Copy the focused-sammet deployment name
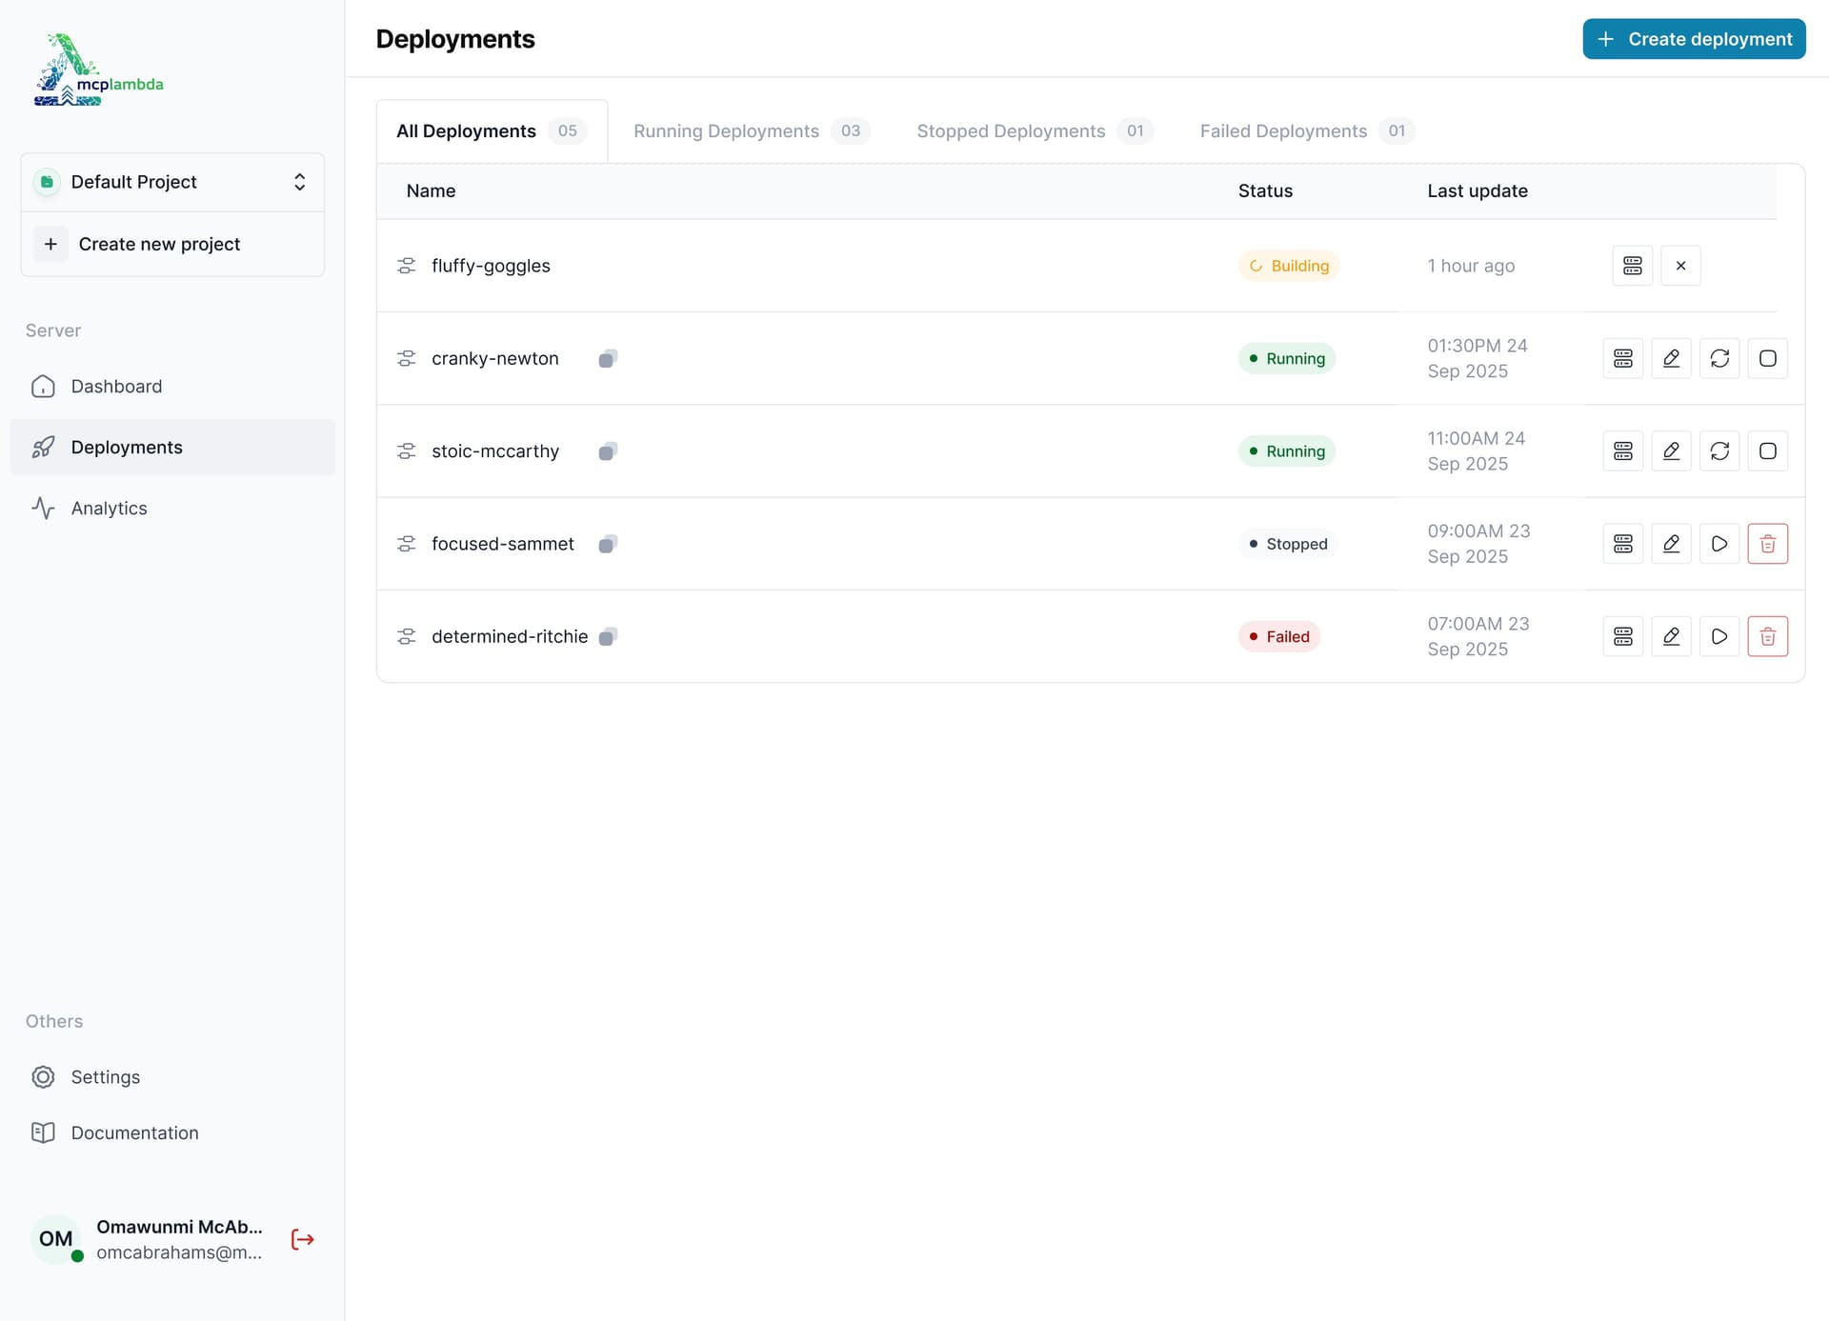1829x1321 pixels. (608, 543)
